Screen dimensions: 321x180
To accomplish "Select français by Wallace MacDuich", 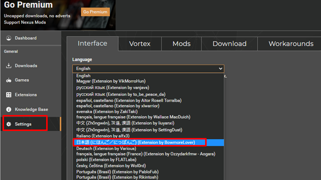I will tap(148, 117).
